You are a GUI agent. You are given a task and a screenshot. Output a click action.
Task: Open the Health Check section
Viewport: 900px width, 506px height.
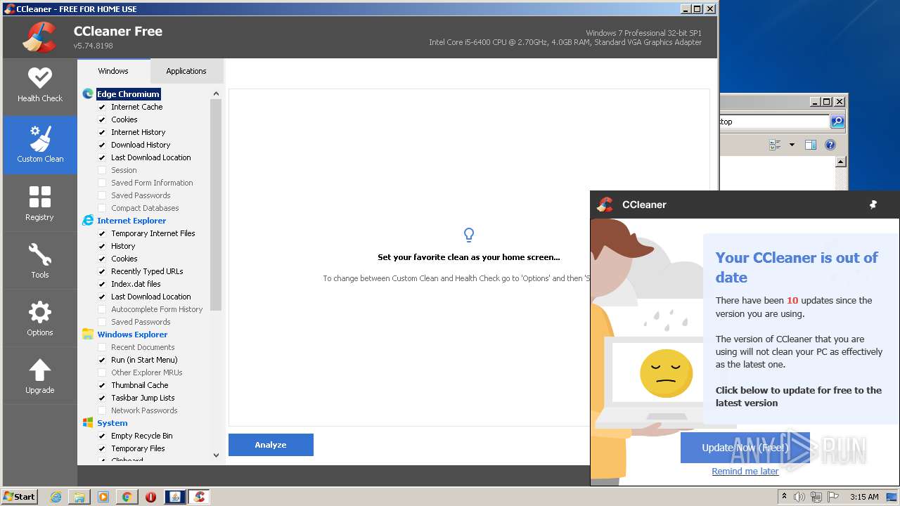pyautogui.click(x=40, y=86)
